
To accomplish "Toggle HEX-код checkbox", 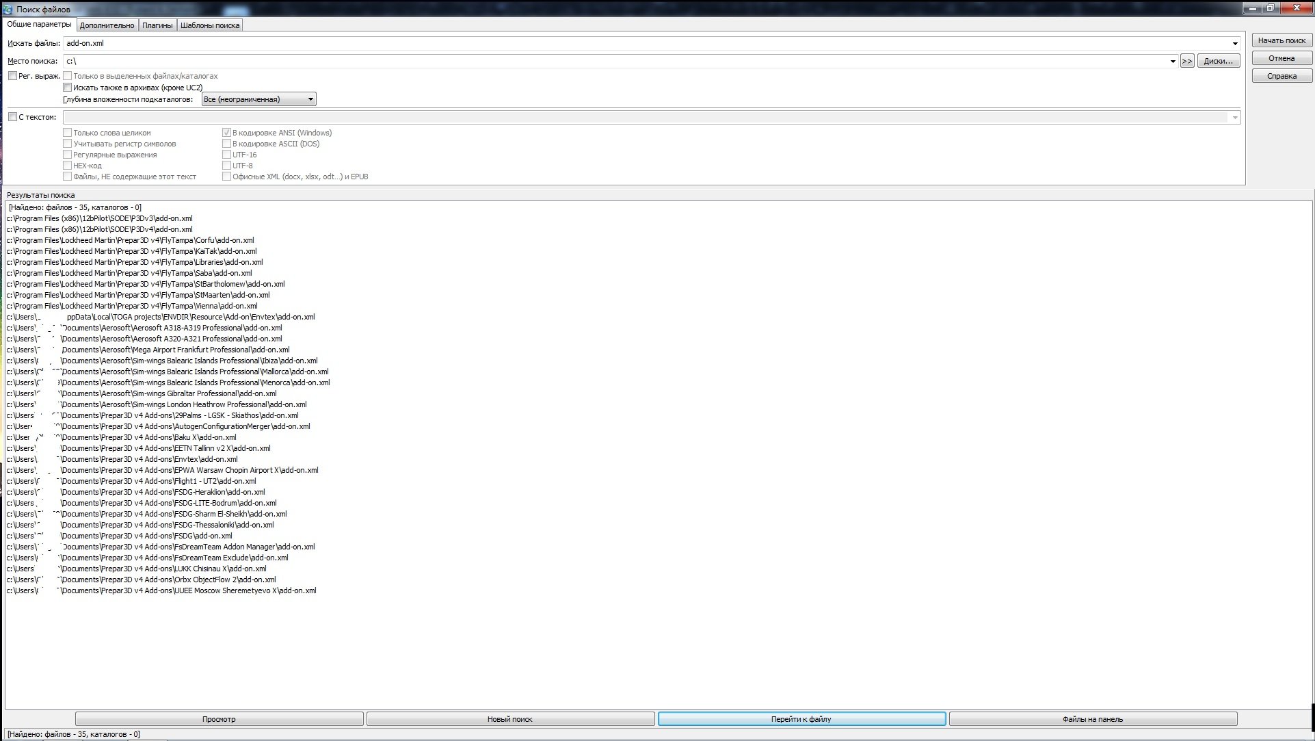I will (68, 166).
